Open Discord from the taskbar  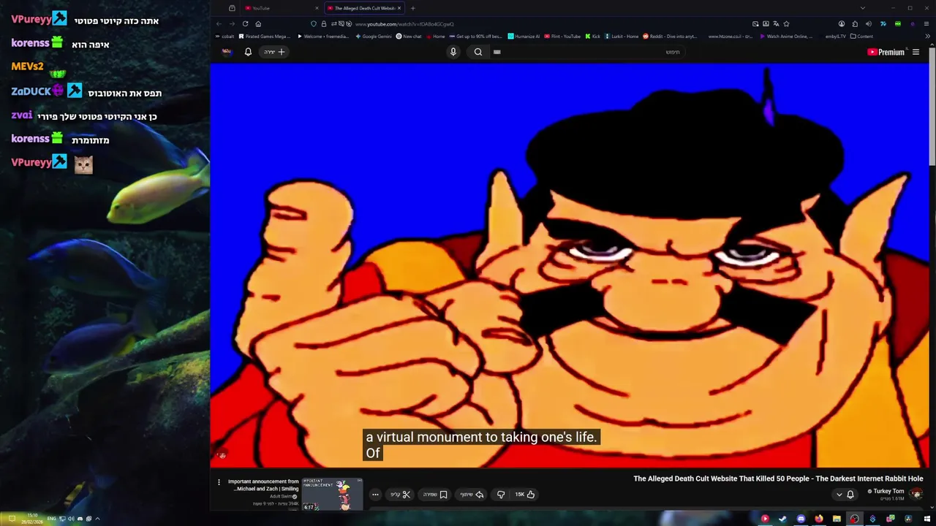801,519
